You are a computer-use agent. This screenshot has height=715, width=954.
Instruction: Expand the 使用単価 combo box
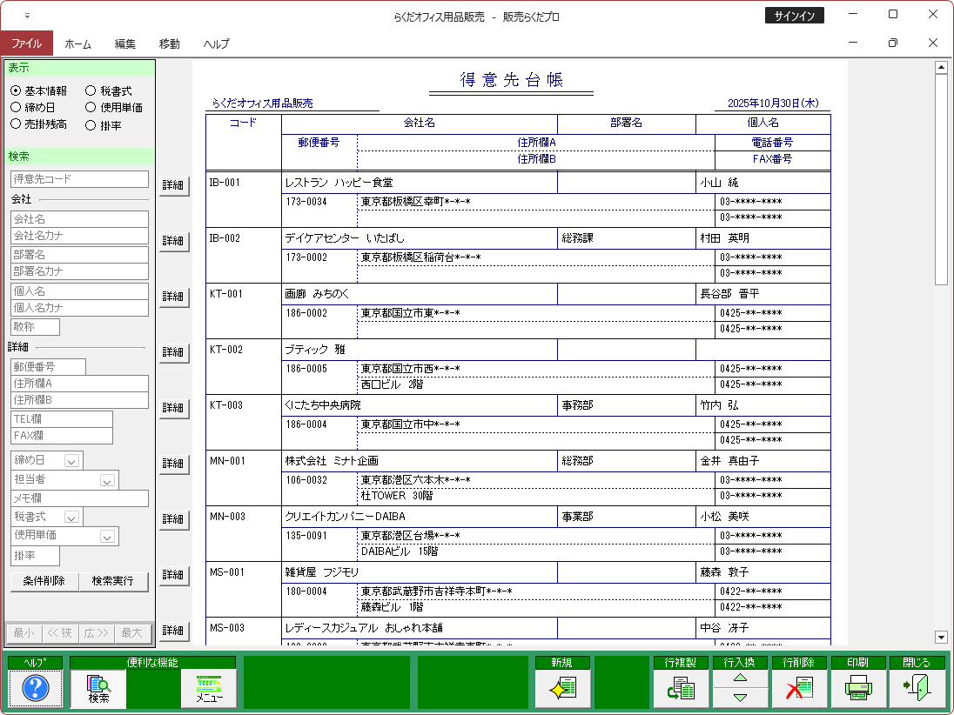click(107, 537)
